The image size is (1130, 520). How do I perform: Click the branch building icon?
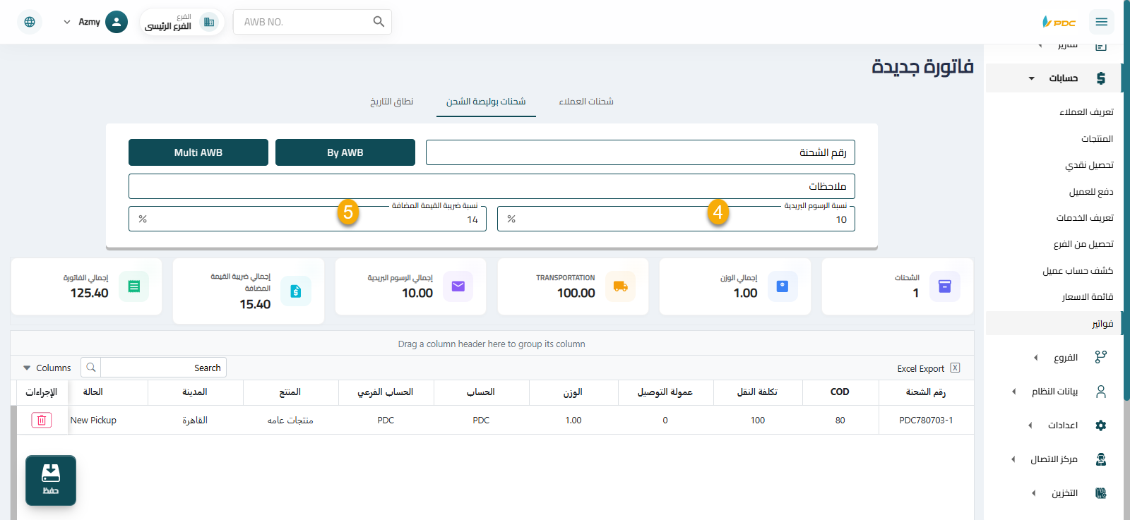[x=208, y=22]
